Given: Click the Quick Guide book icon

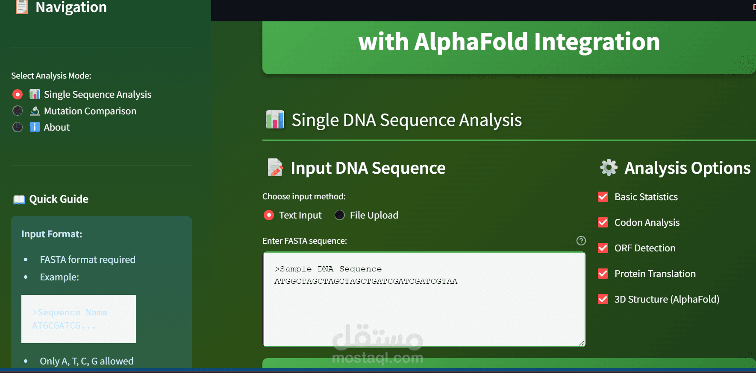Looking at the screenshot, I should tap(19, 199).
